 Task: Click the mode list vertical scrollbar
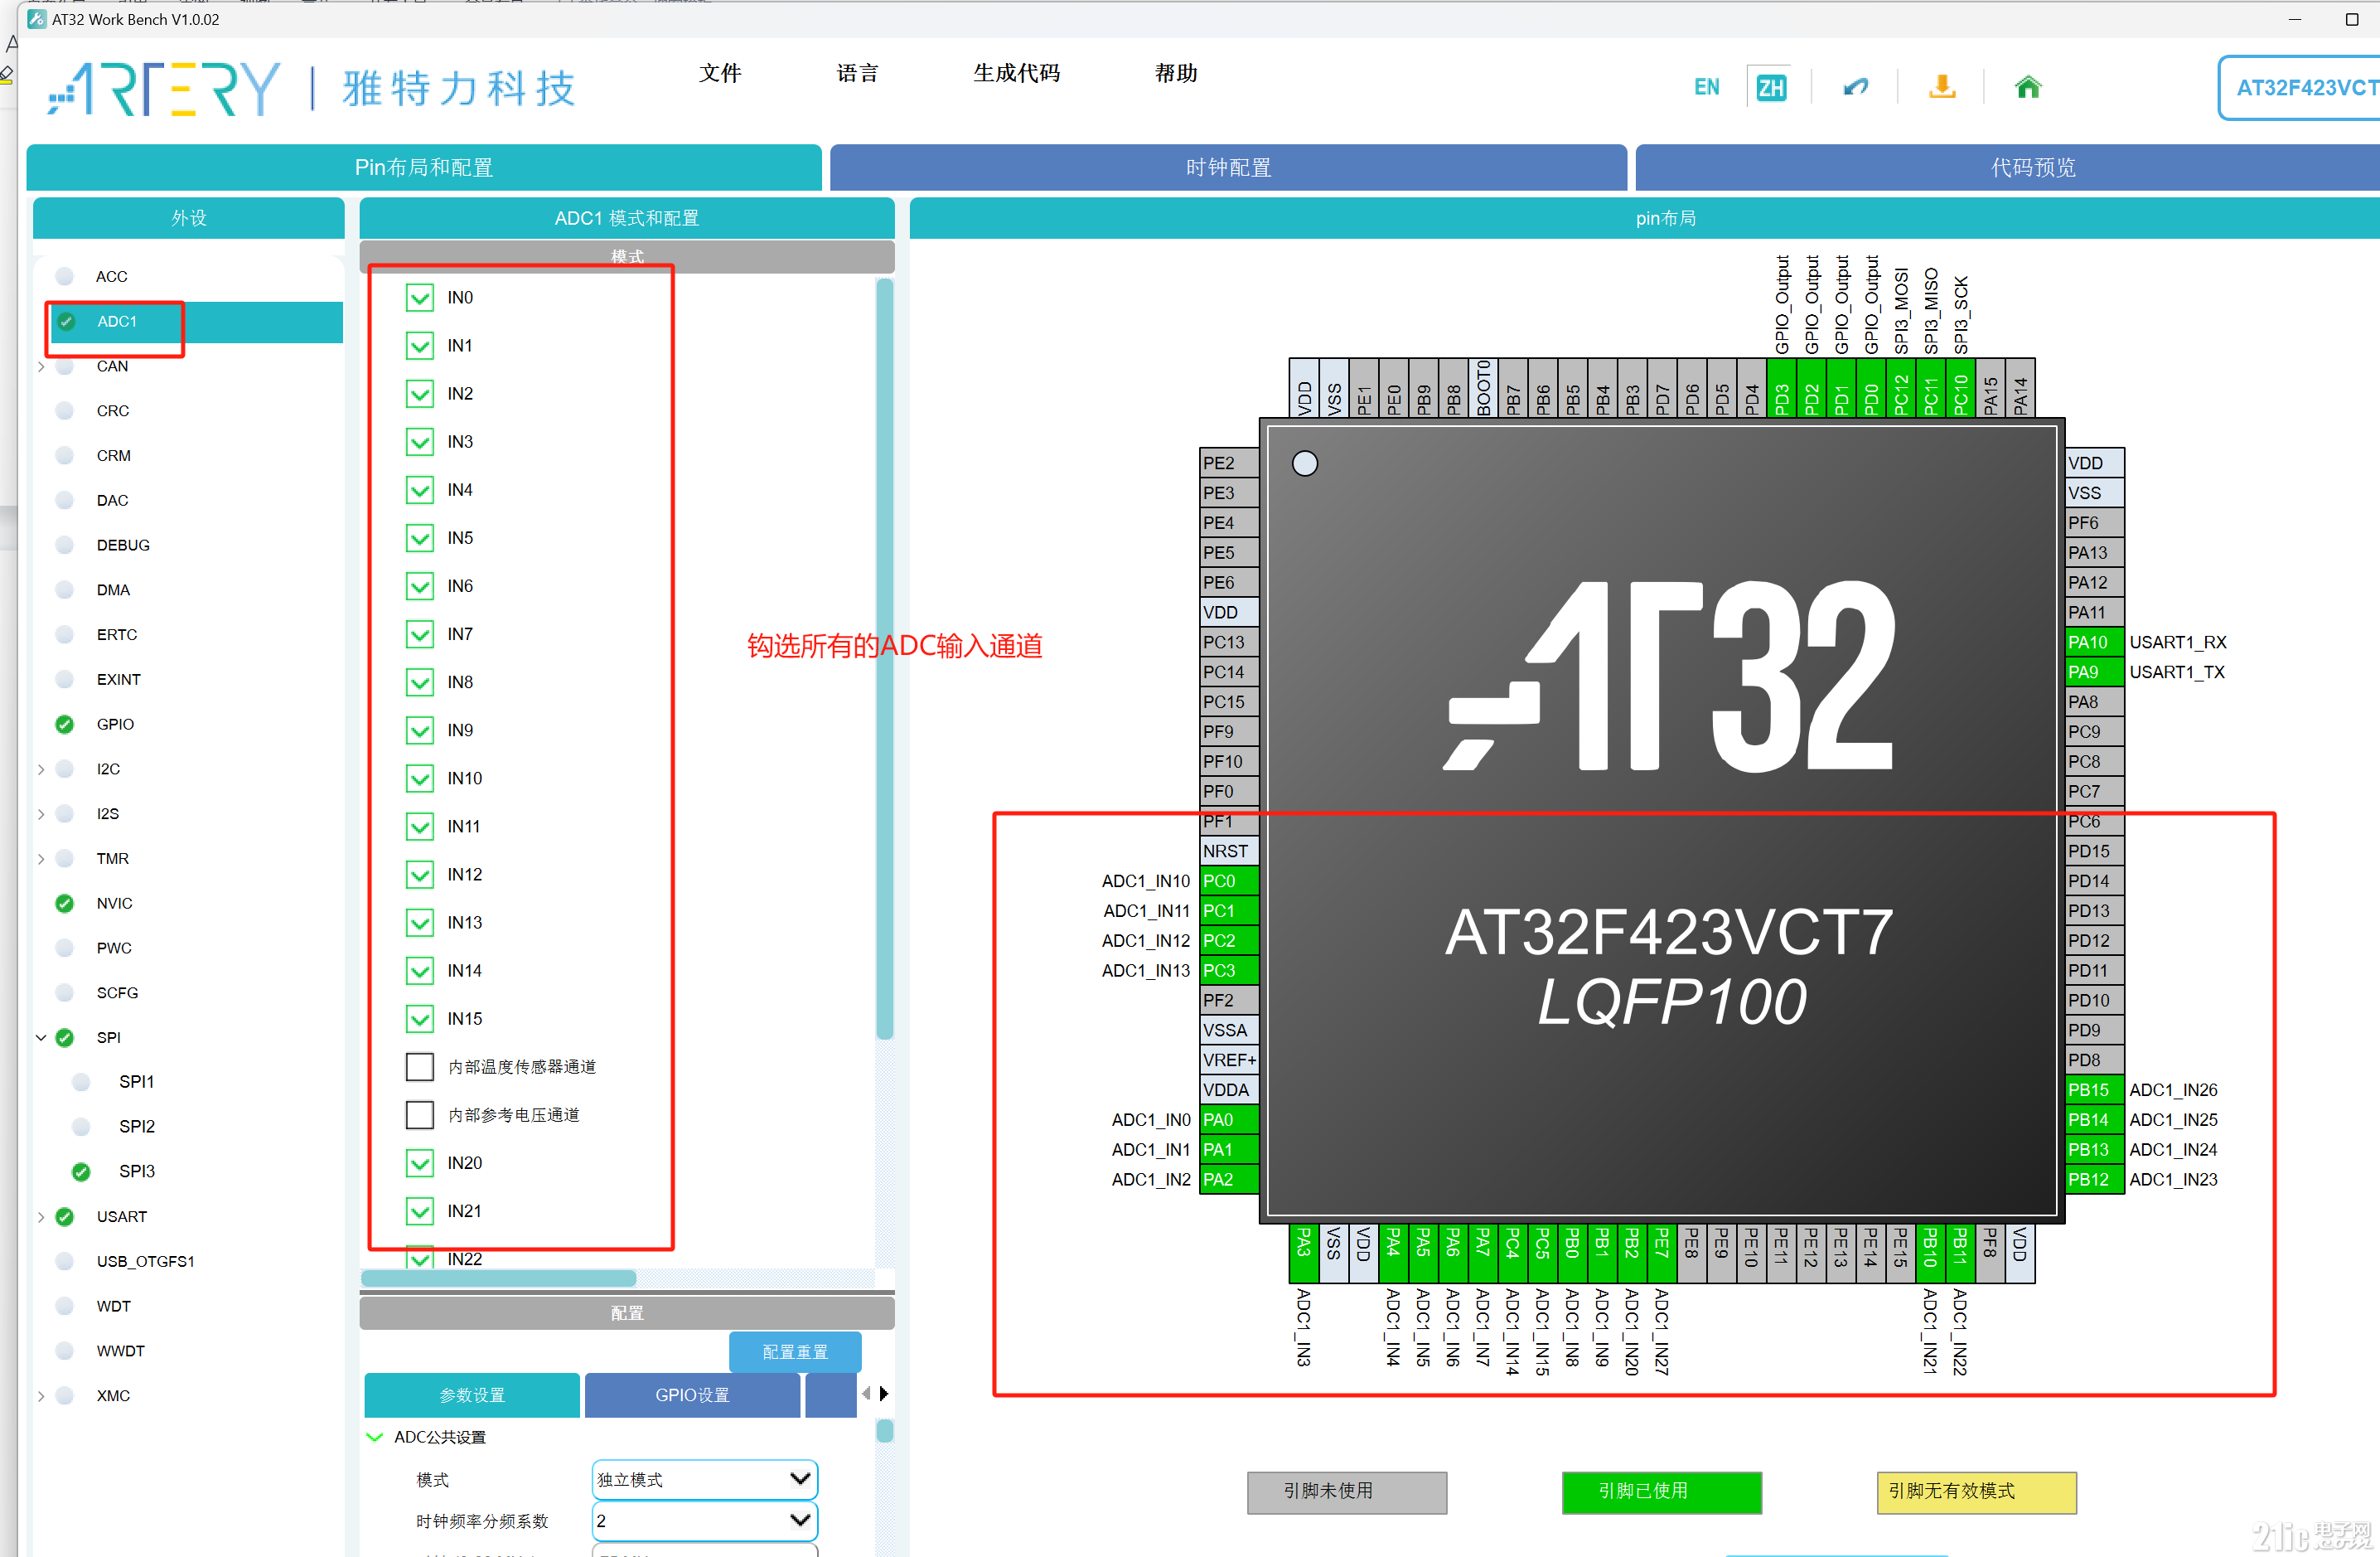[x=885, y=658]
